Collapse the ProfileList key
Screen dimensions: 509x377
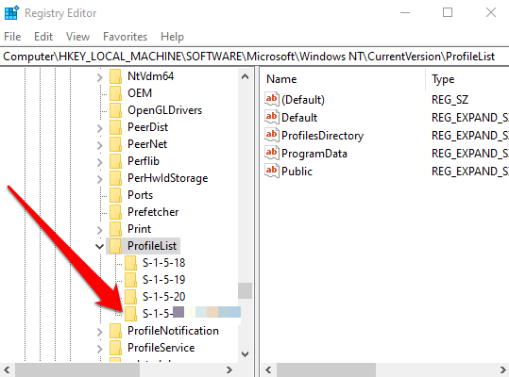point(100,246)
